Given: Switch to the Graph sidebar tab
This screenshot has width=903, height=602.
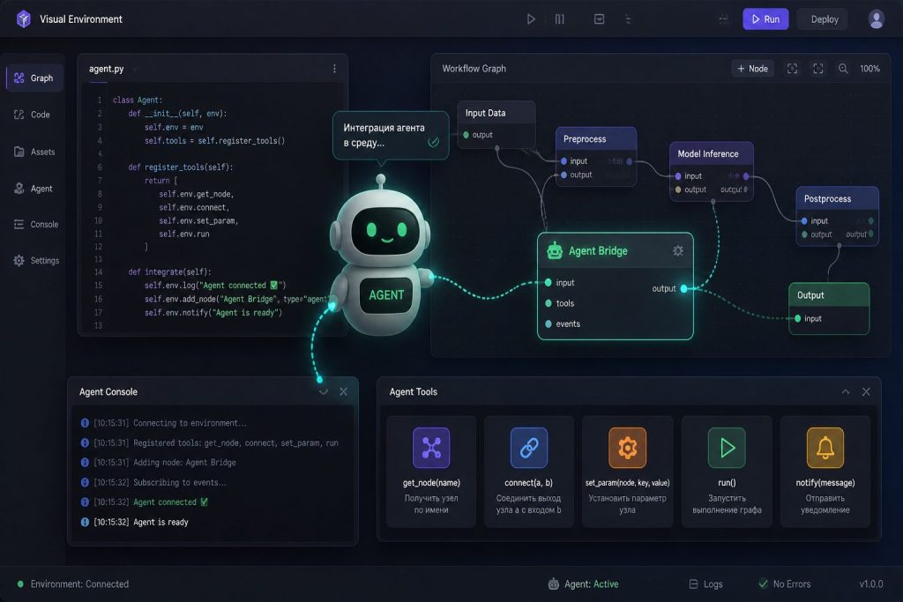Looking at the screenshot, I should point(34,78).
